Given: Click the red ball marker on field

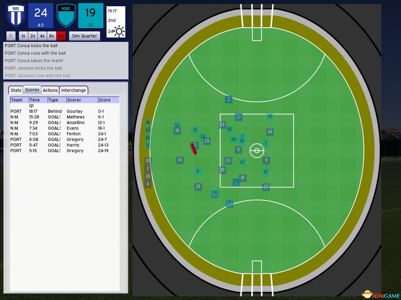Looking at the screenshot, I should (x=193, y=148).
